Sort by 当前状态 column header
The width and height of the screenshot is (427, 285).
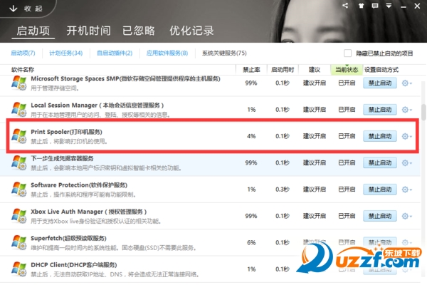pyautogui.click(x=347, y=70)
